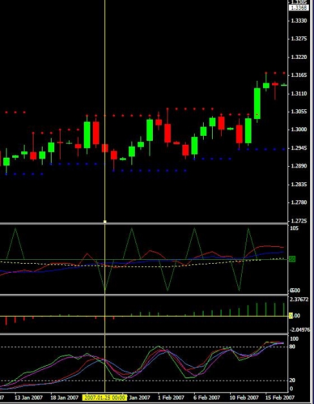
Task: Click the 15 Feb 2007 date label
Action: tap(280, 398)
